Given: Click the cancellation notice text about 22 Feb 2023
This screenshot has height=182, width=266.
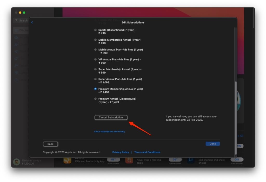Looking at the screenshot, I should click(x=191, y=118).
